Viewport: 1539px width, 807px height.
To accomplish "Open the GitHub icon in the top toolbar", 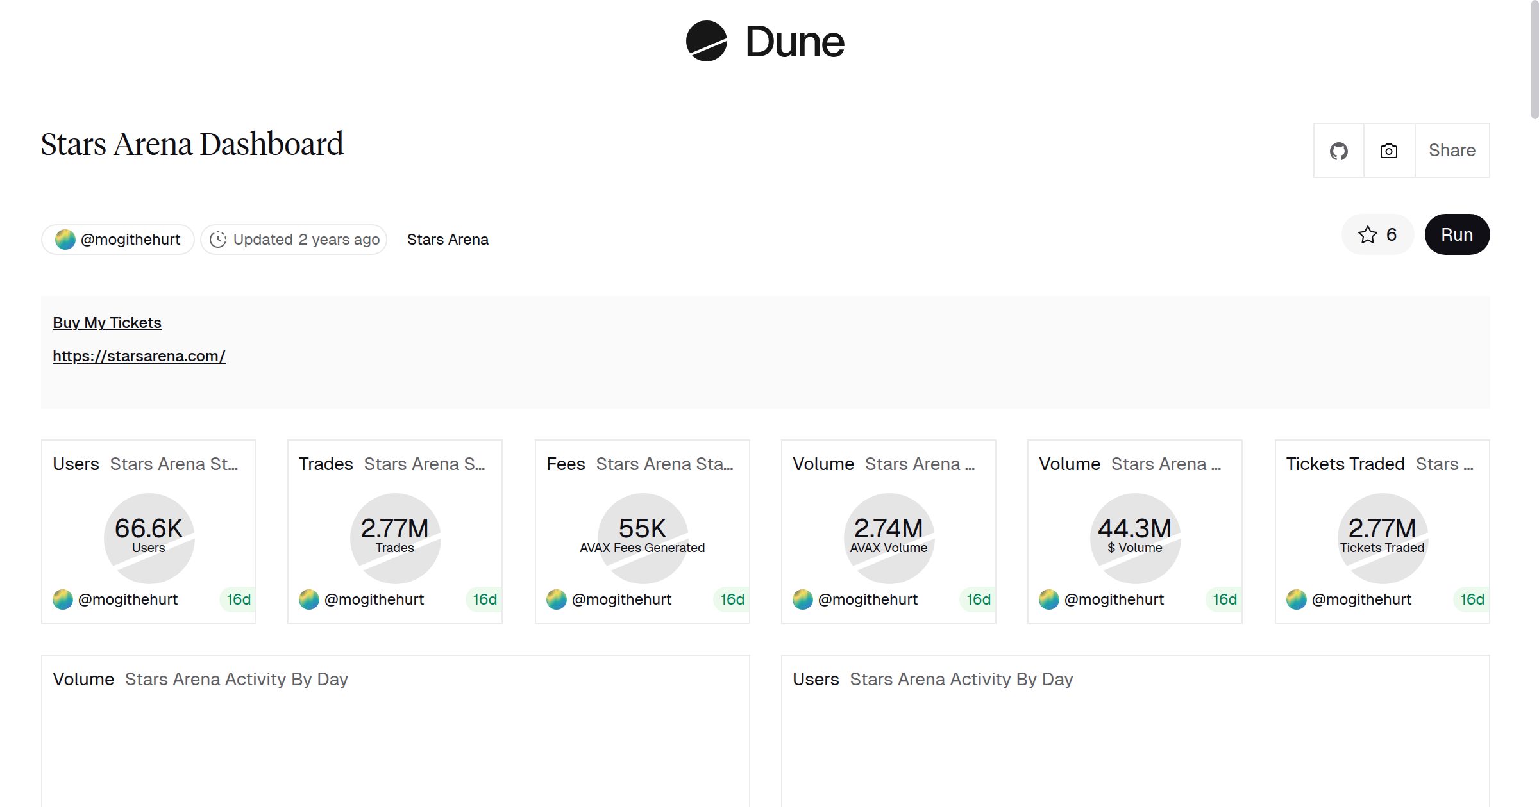I will click(1339, 150).
